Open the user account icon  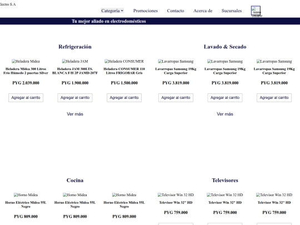pyautogui.click(x=256, y=11)
